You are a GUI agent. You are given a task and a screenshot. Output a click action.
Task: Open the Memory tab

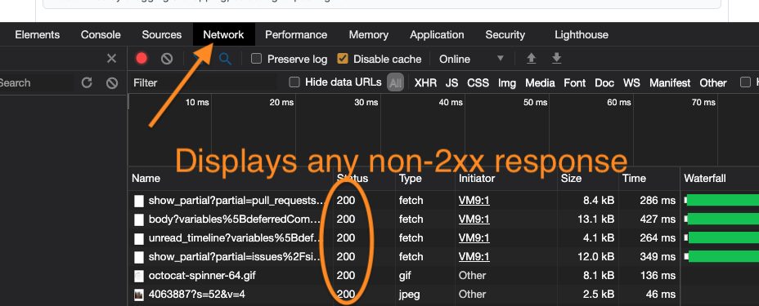[x=369, y=35]
